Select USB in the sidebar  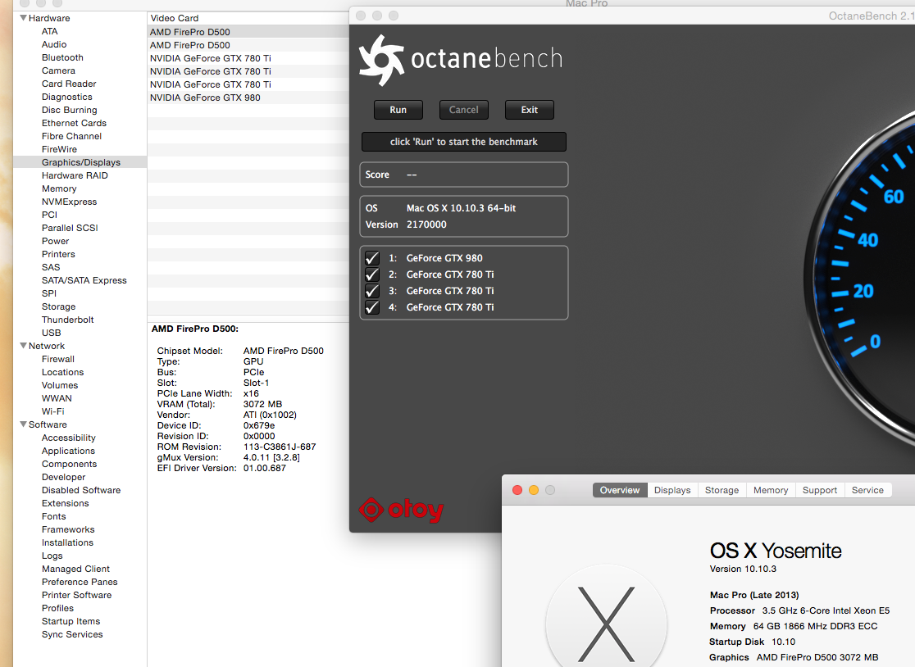52,333
